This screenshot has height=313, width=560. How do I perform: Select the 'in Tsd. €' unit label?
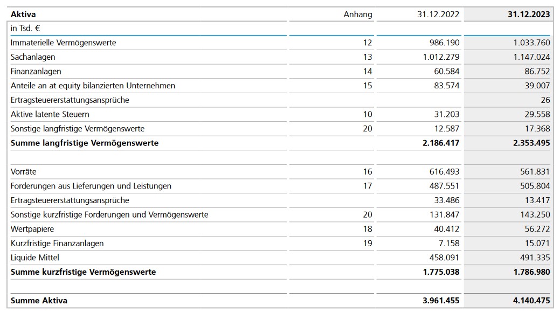[25, 28]
